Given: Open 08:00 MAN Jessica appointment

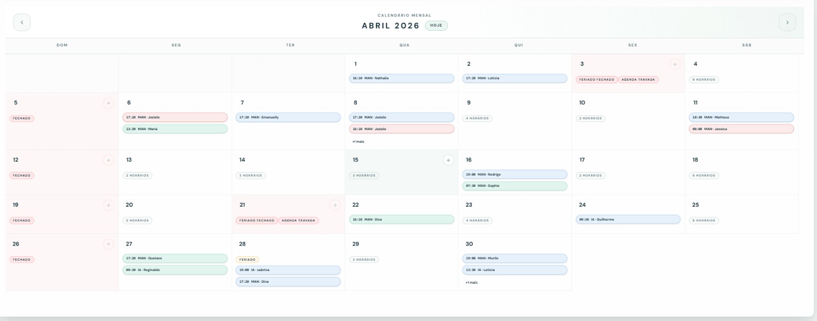Looking at the screenshot, I should 741,129.
